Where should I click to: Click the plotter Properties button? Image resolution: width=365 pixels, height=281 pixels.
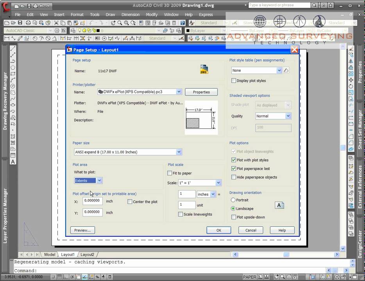[x=201, y=92]
